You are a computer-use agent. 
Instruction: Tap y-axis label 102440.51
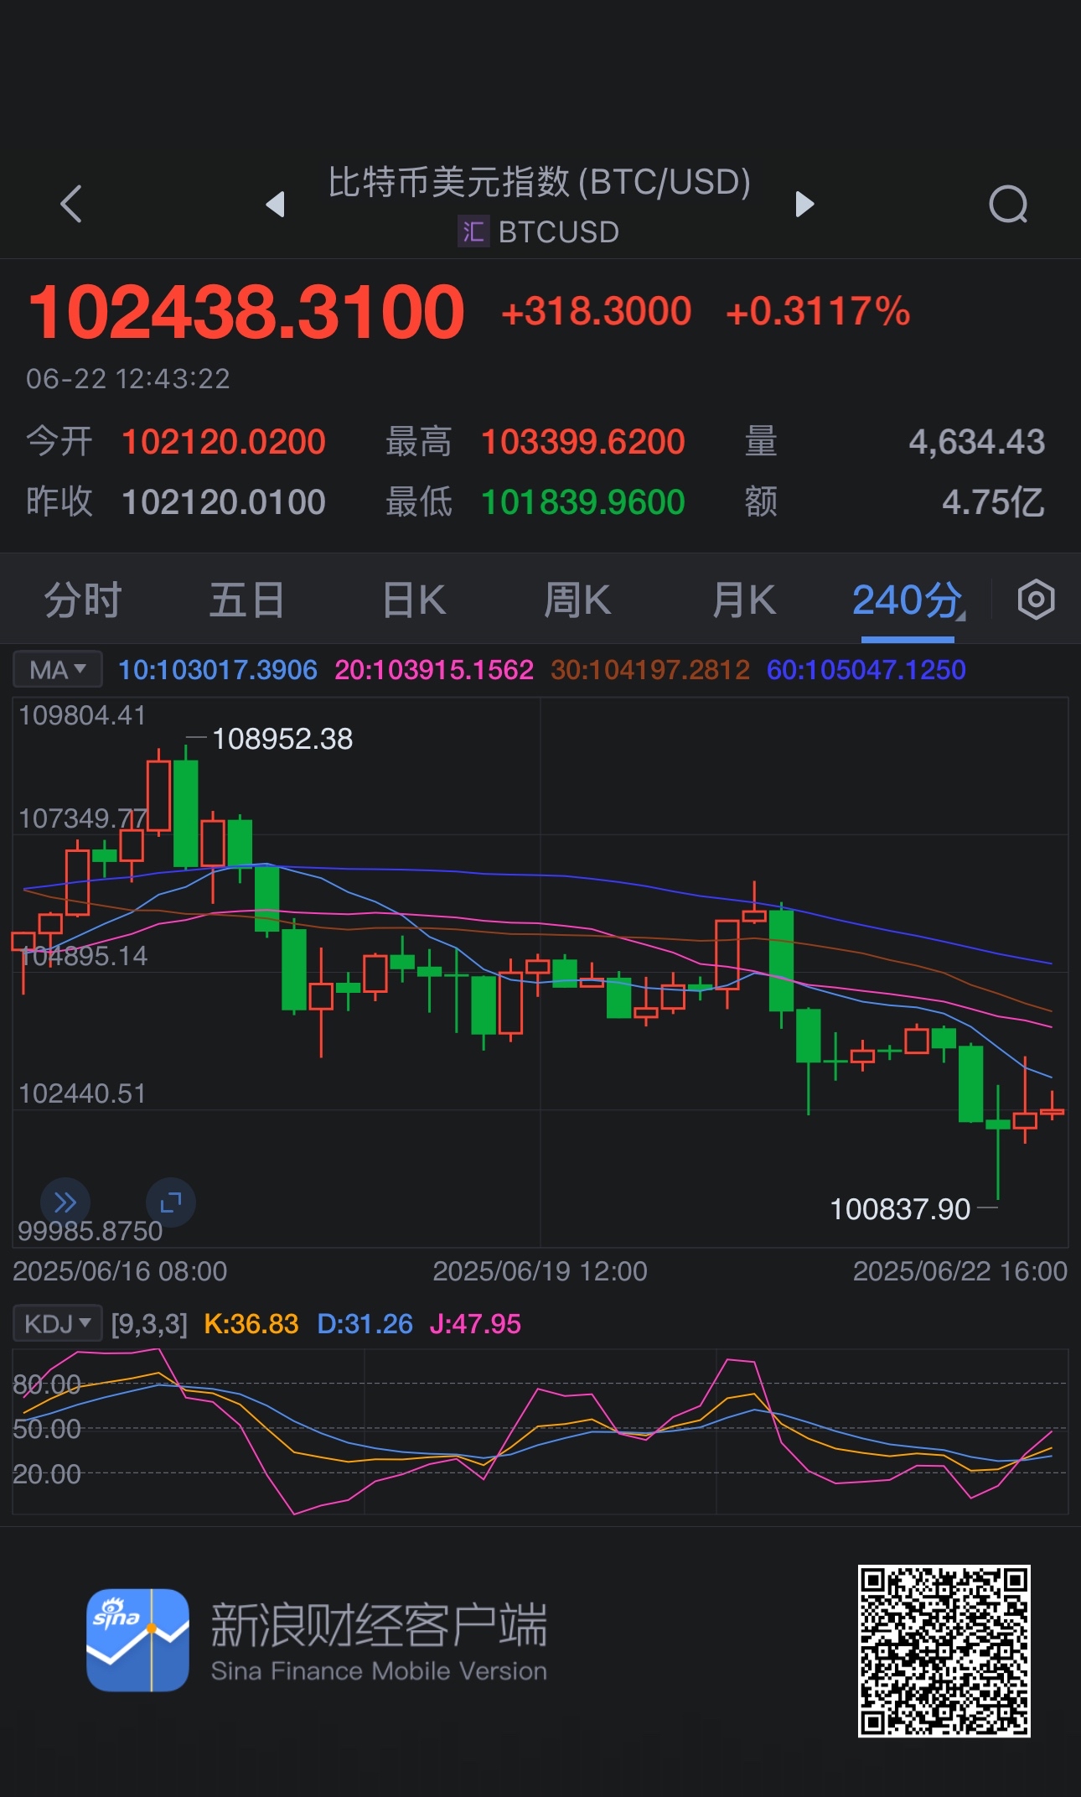[82, 1093]
